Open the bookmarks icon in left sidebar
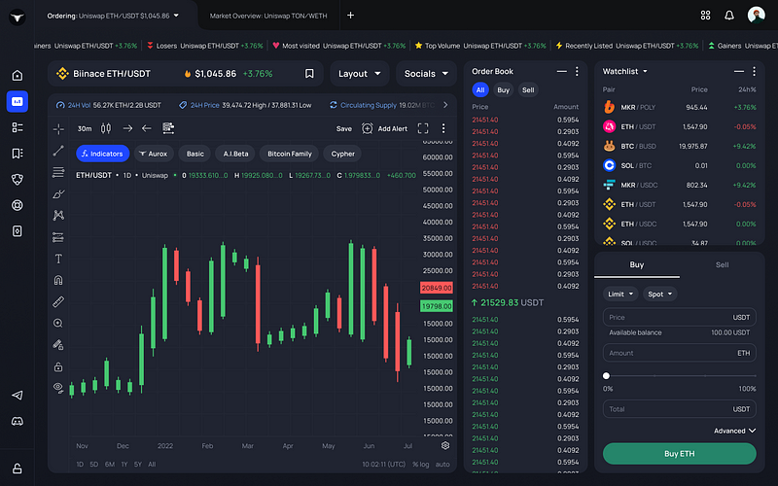This screenshot has height=486, width=778. click(18, 154)
